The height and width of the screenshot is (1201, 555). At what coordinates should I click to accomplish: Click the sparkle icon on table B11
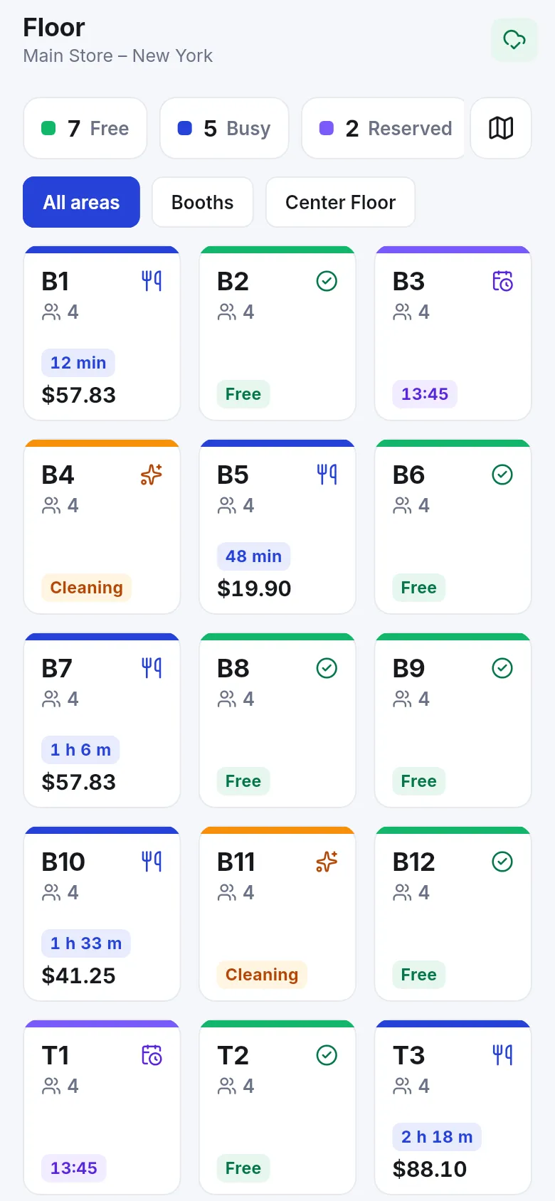click(327, 862)
